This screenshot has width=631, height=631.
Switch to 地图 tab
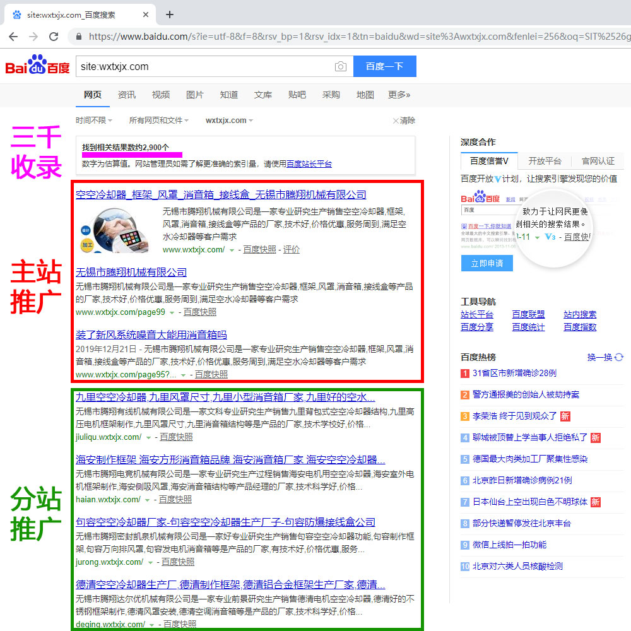tap(365, 95)
